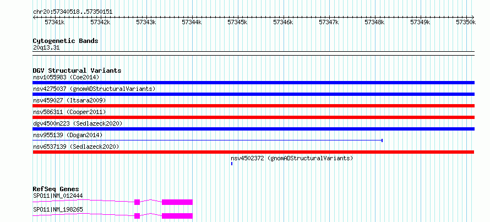
Task: Click the small exon of SPO11|NM_012444
Action: click(137, 202)
